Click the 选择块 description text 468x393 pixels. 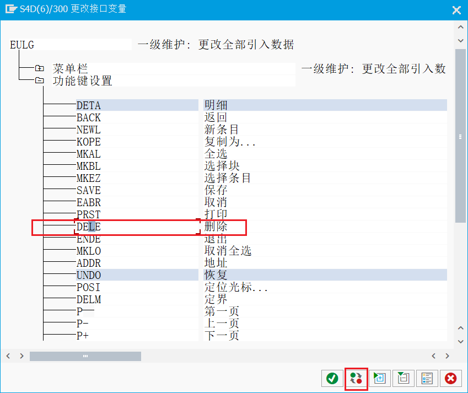[x=222, y=166]
